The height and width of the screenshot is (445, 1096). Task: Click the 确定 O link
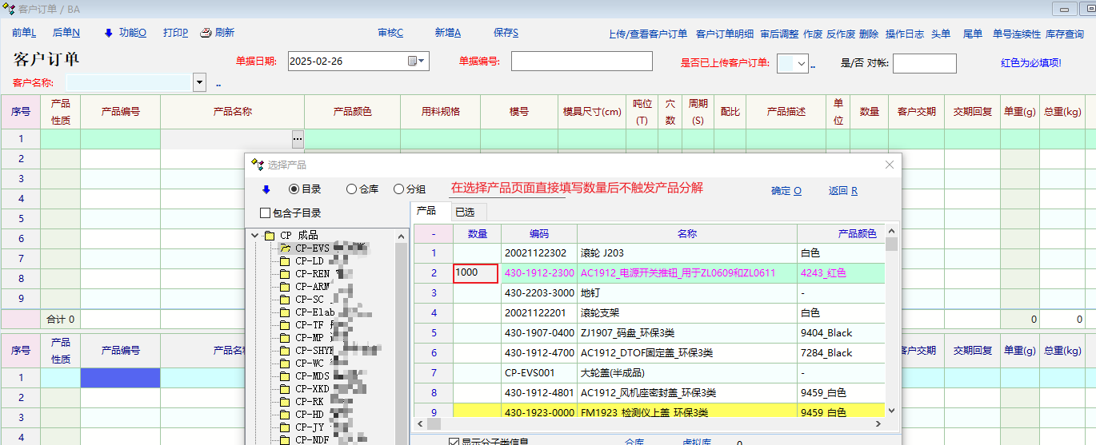coord(786,191)
